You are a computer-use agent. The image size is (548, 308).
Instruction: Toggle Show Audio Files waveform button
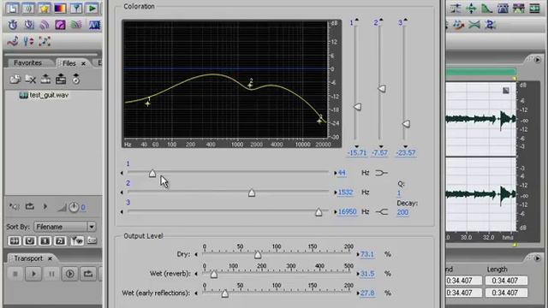click(15, 240)
